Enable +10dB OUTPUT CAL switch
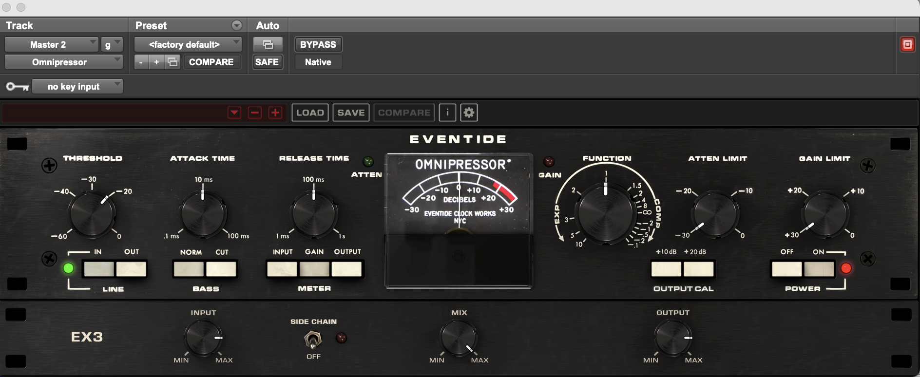Image resolution: width=920 pixels, height=377 pixels. (667, 269)
